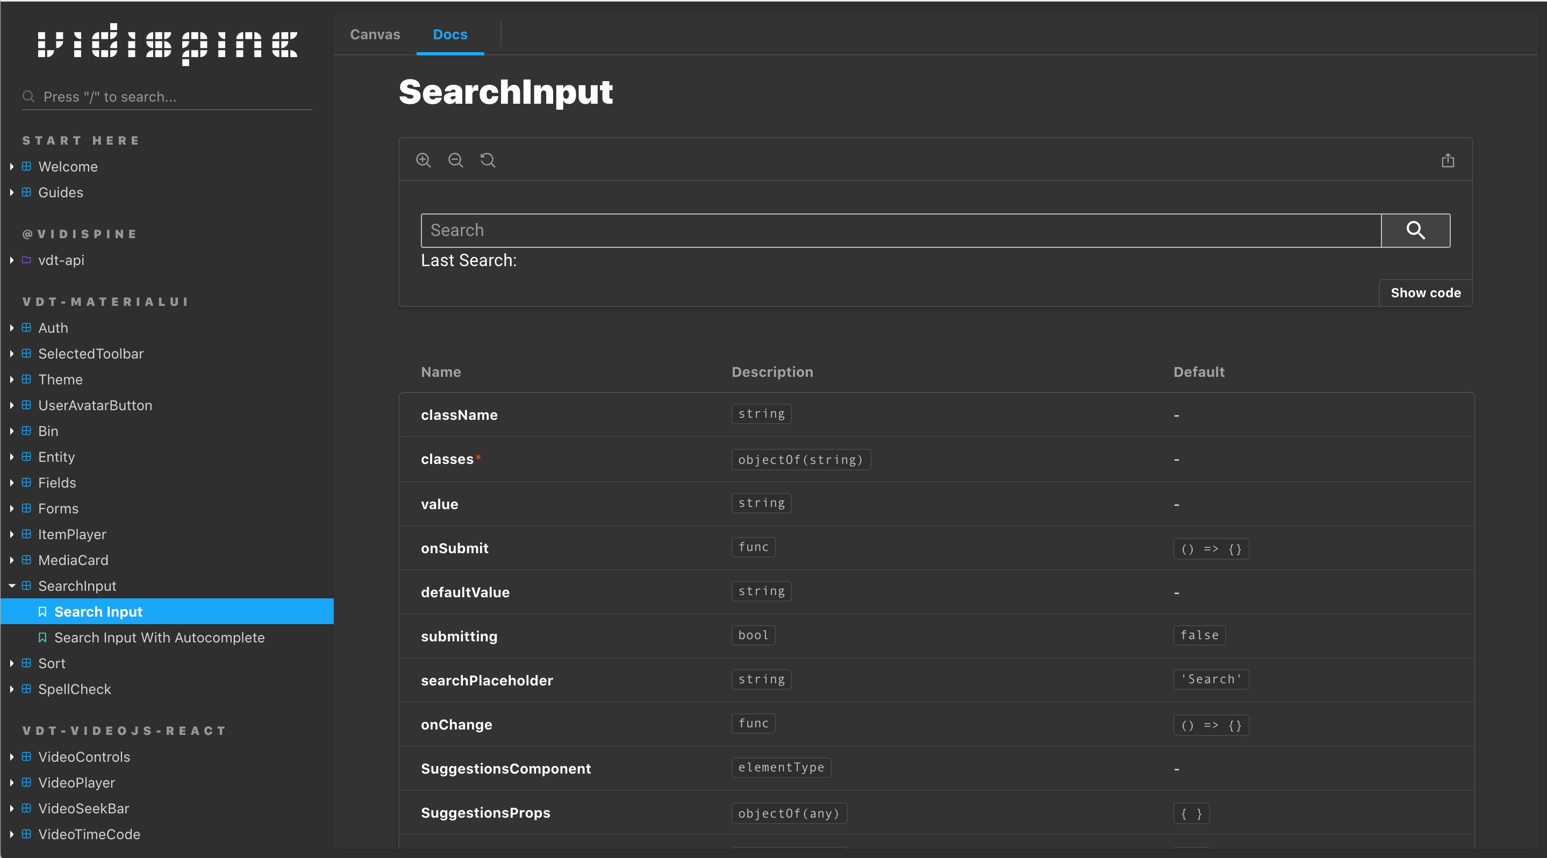Expand the Welcome section
This screenshot has height=858, width=1547.
tap(12, 166)
